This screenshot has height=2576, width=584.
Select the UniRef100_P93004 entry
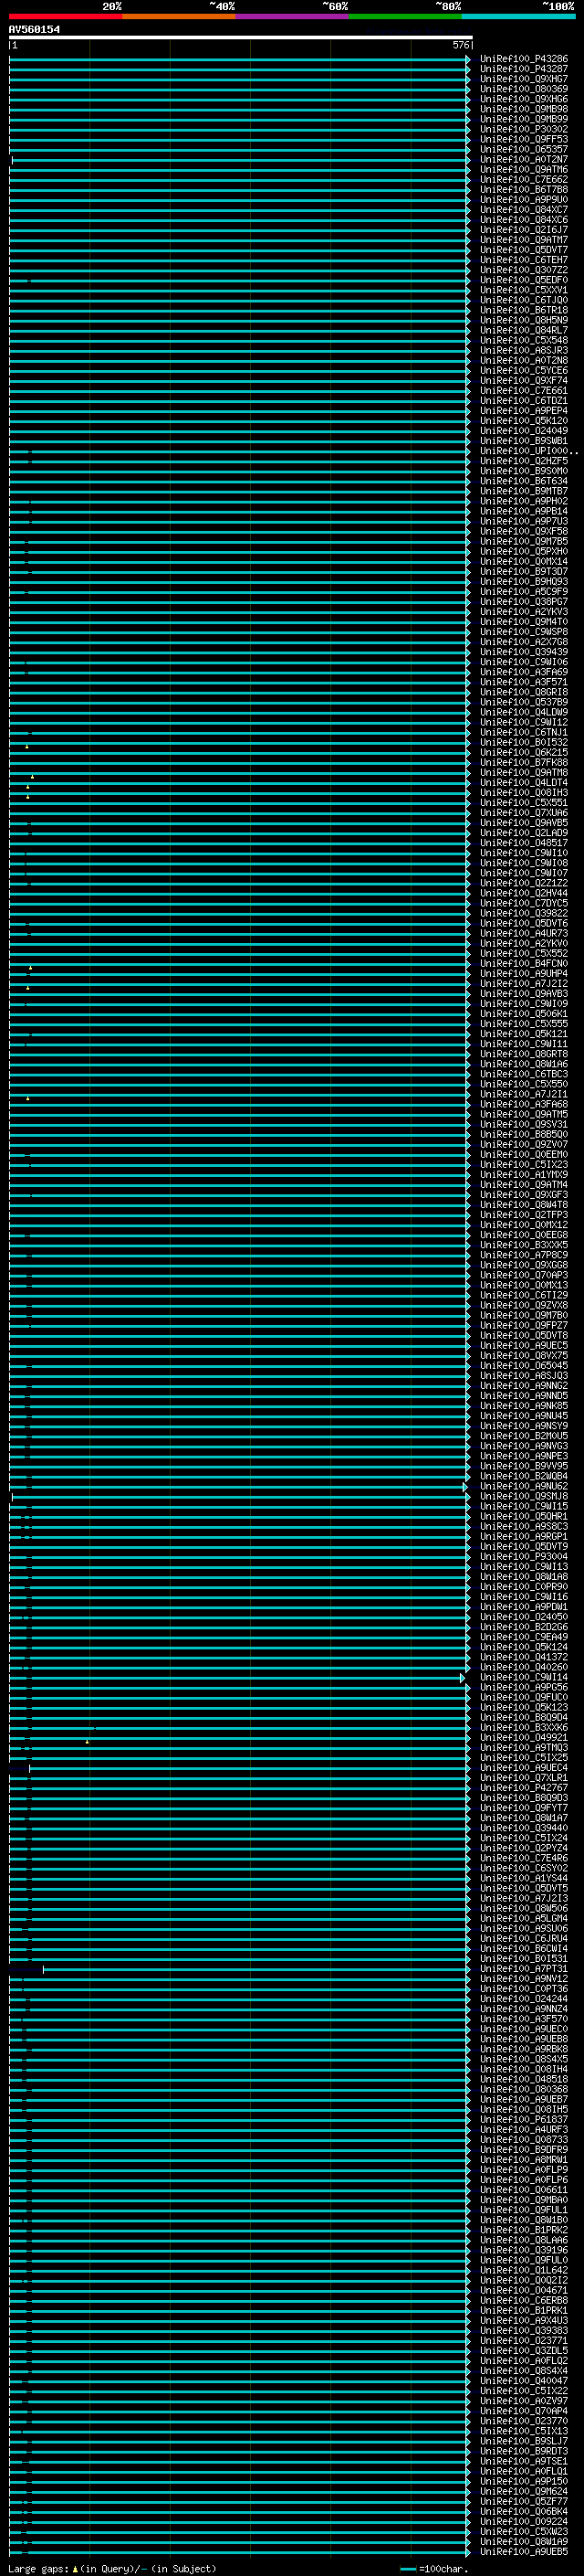[x=523, y=1557]
